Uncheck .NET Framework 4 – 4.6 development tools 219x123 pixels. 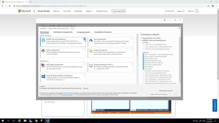pos(143,55)
